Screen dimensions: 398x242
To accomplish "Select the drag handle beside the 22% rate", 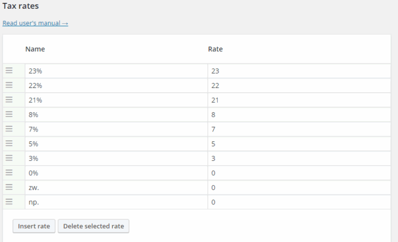I will (9, 85).
